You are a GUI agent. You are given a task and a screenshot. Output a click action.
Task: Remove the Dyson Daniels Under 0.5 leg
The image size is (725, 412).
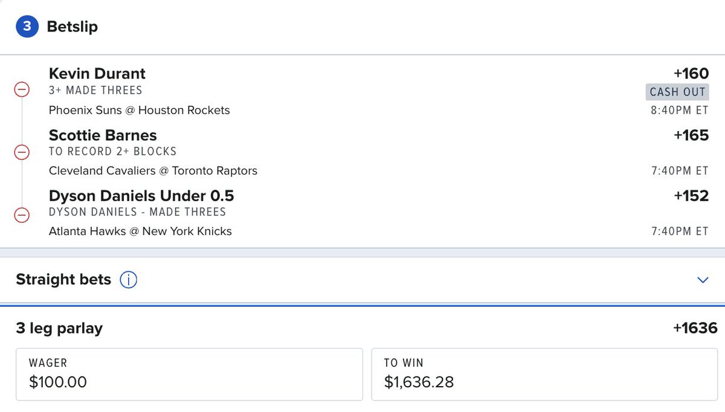coord(21,214)
